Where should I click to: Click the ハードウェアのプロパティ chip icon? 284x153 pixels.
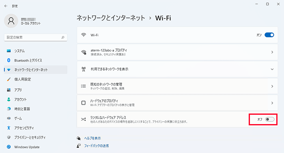click(83, 103)
